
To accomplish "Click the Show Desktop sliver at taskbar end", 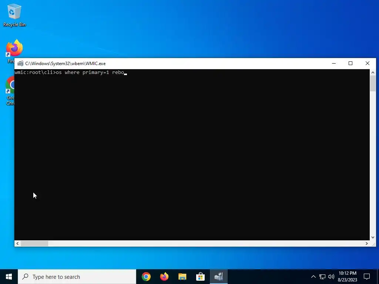I will click(x=378, y=277).
